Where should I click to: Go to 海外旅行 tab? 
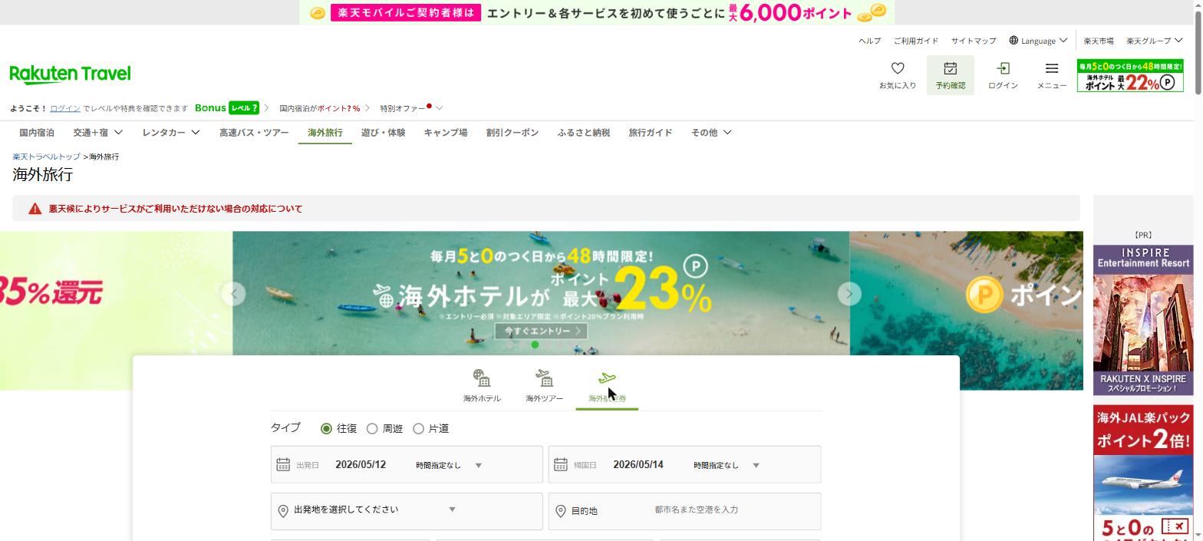tap(325, 133)
